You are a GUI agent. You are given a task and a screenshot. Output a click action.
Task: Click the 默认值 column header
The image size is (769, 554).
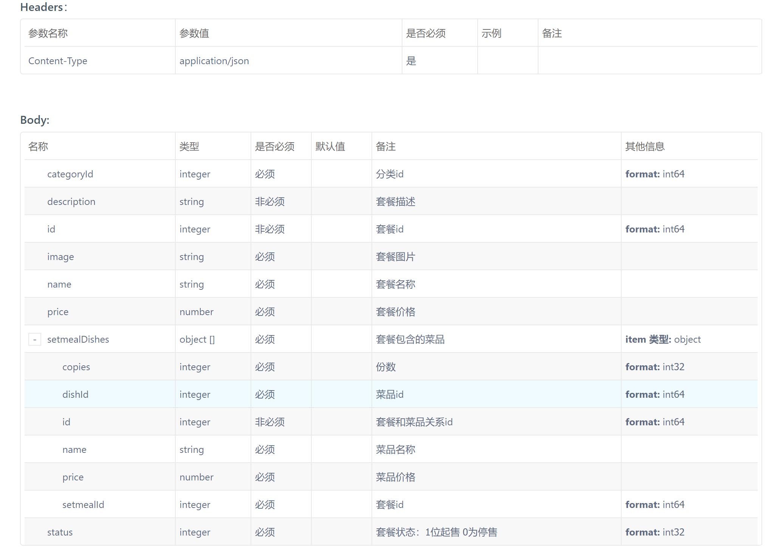(x=330, y=146)
